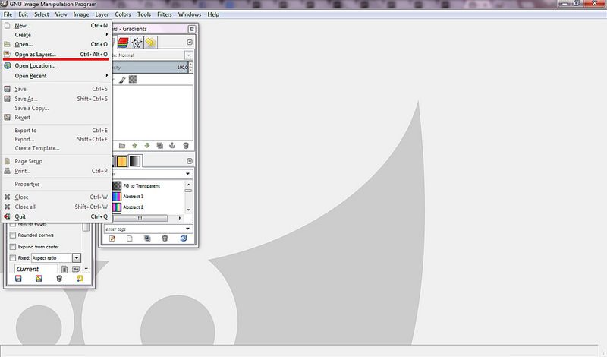
Task: Lower layer with green down arrow
Action: coord(147,146)
